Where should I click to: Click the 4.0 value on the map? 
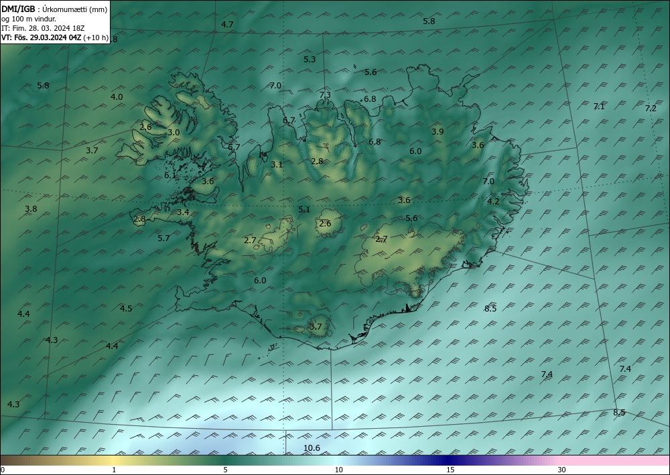coord(117,97)
